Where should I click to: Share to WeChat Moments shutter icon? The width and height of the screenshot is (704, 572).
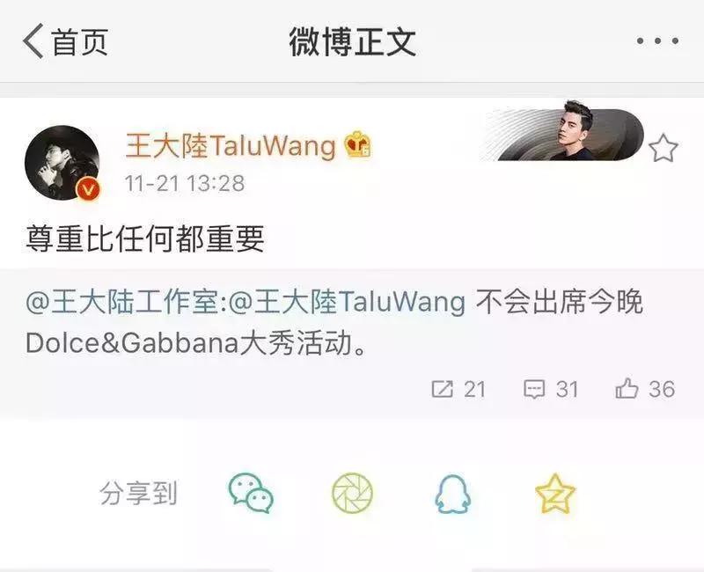(x=353, y=493)
